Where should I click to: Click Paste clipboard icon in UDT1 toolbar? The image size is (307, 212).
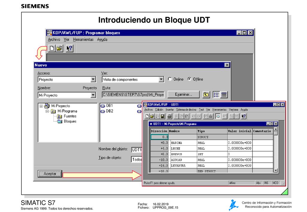pyautogui.click(x=186, y=116)
